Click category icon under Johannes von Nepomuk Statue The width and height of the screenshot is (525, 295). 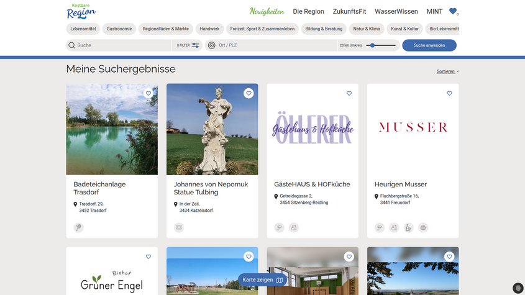tap(179, 228)
